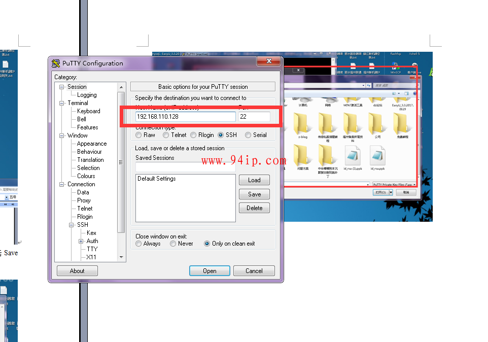The width and height of the screenshot is (488, 342).
Task: Select Colours in the category tree
Action: 86,176
